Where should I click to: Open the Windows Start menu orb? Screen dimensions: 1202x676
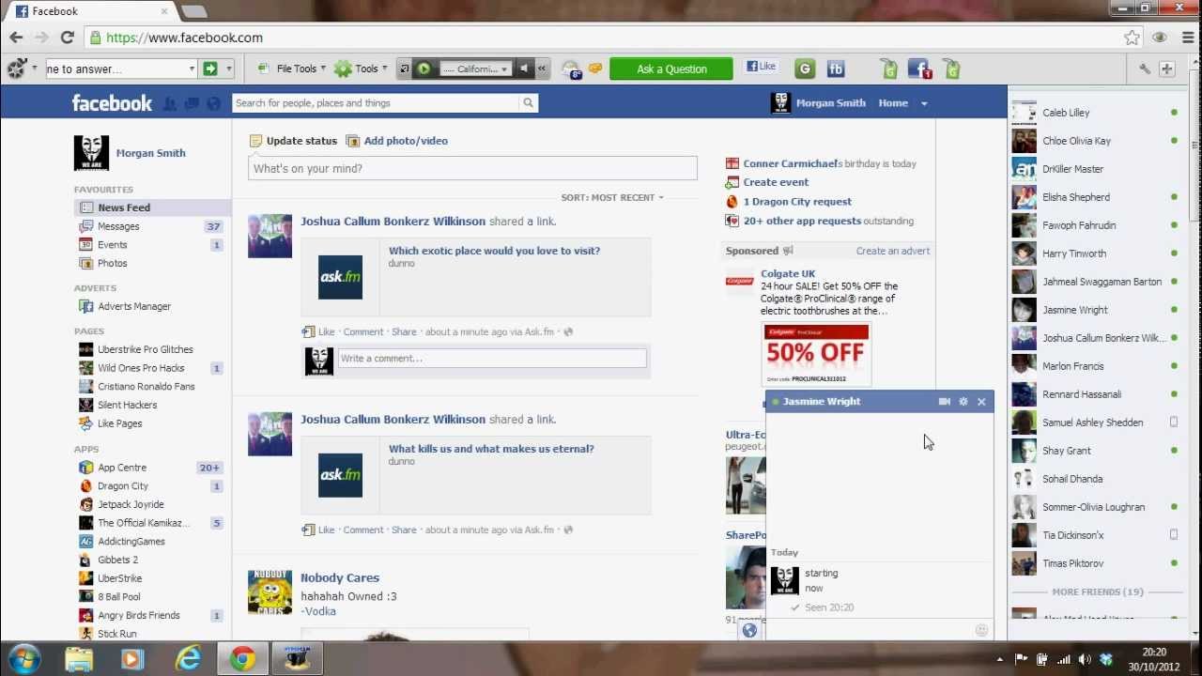[23, 659]
